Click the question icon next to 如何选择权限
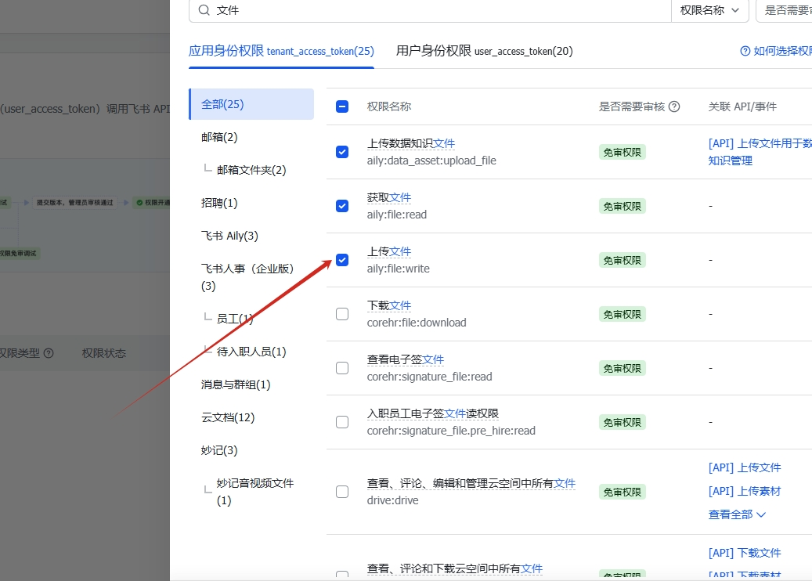The width and height of the screenshot is (812, 581). pos(745,51)
